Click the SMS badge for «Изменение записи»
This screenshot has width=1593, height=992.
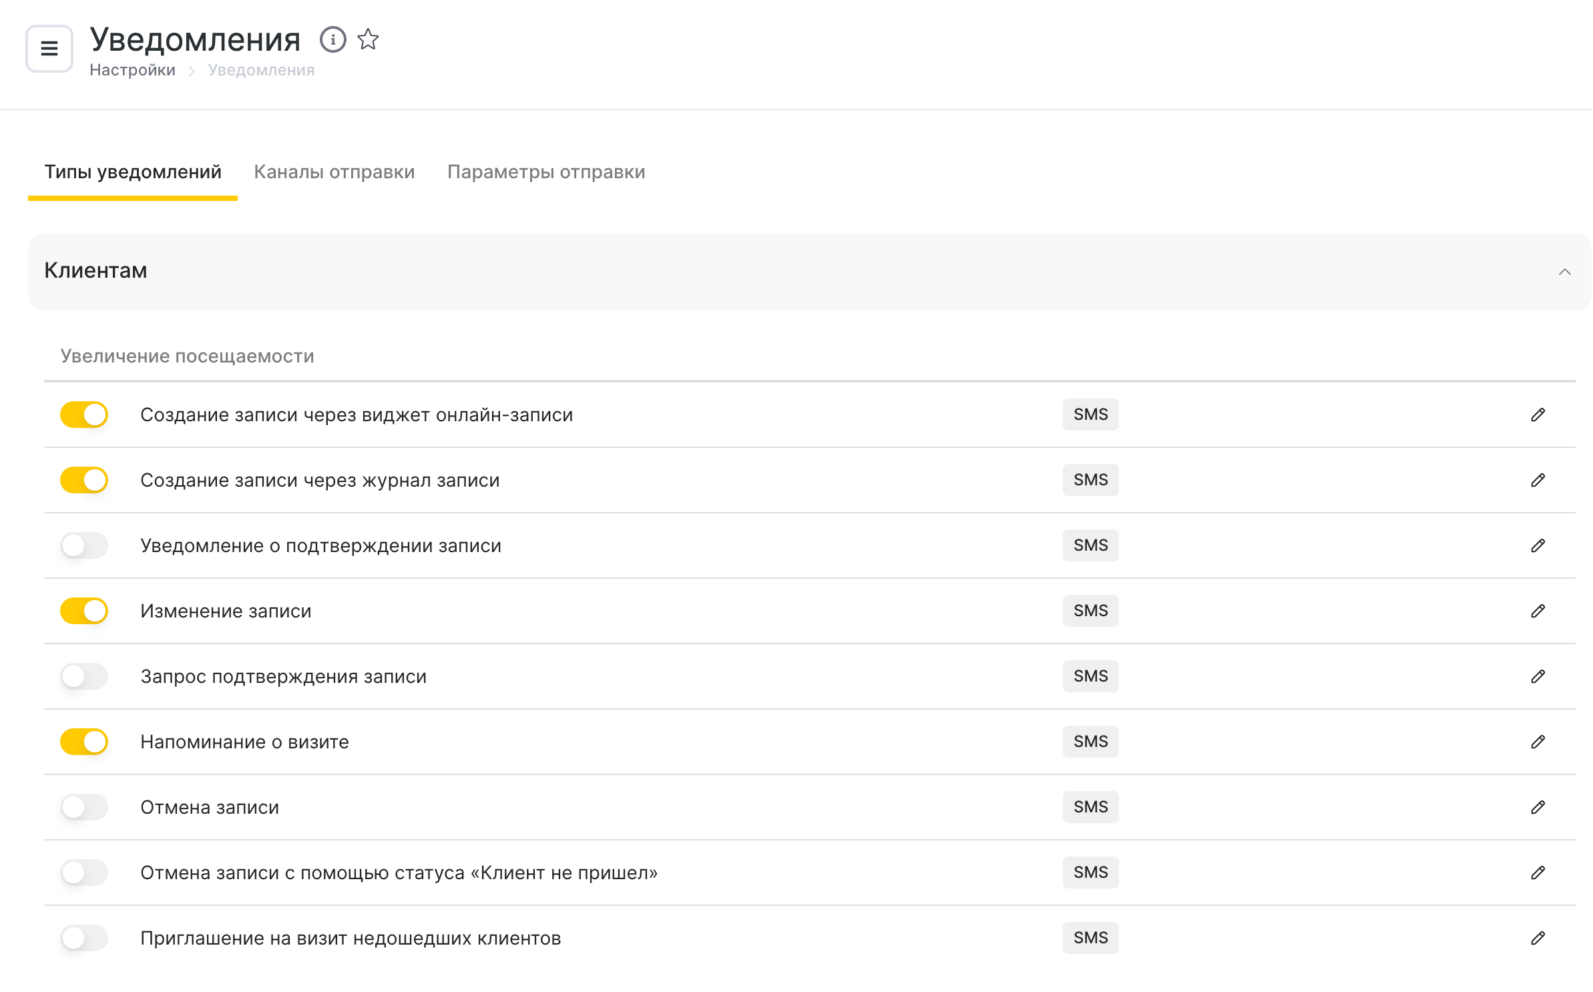point(1090,611)
